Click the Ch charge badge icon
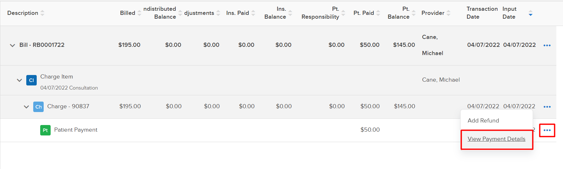563x169 pixels. coord(38,107)
